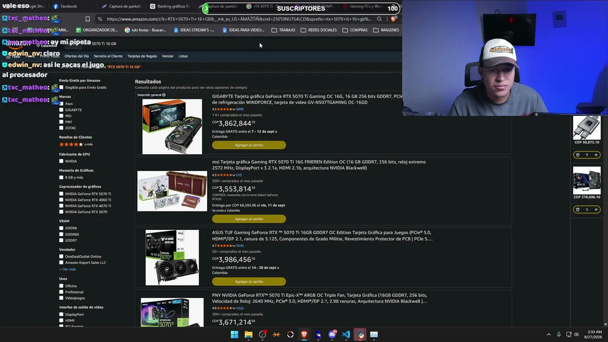Open Tarjetas de Regalo menu item
The height and width of the screenshot is (342, 608).
tap(142, 56)
